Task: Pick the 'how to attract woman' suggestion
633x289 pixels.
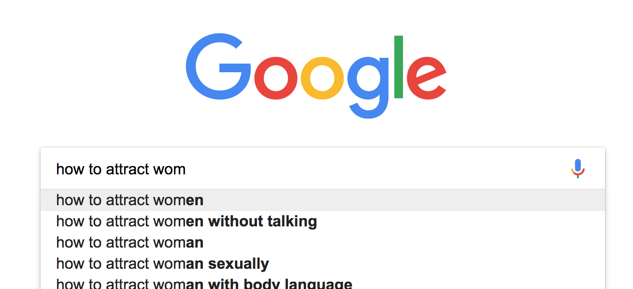Action: click(129, 242)
